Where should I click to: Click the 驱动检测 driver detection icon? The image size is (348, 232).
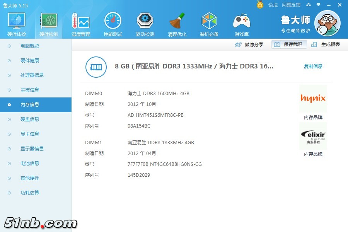tap(145, 22)
